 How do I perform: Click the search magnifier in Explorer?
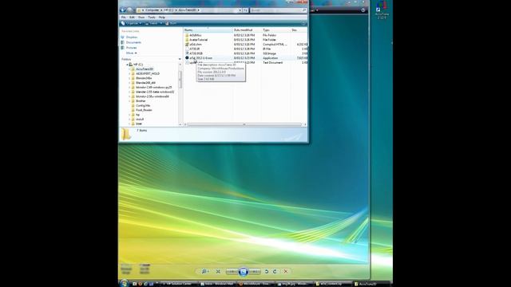point(304,10)
